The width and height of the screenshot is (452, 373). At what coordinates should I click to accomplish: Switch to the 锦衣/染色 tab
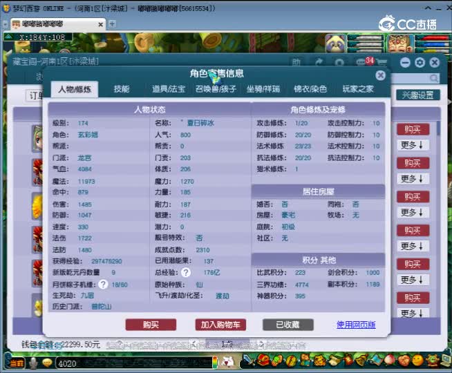310,88
